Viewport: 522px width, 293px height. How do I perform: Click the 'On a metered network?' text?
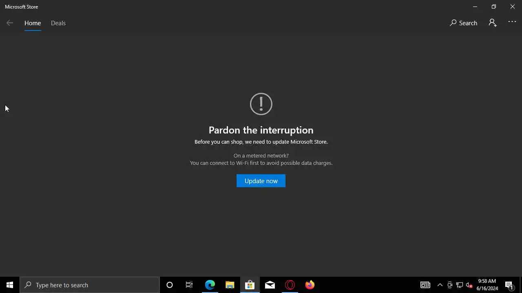tap(261, 155)
